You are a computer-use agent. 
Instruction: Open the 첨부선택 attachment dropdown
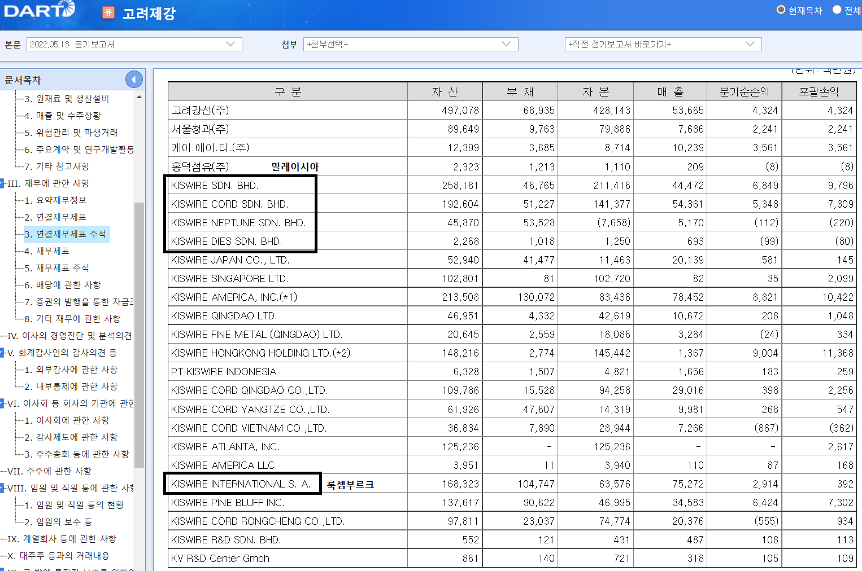click(x=411, y=44)
